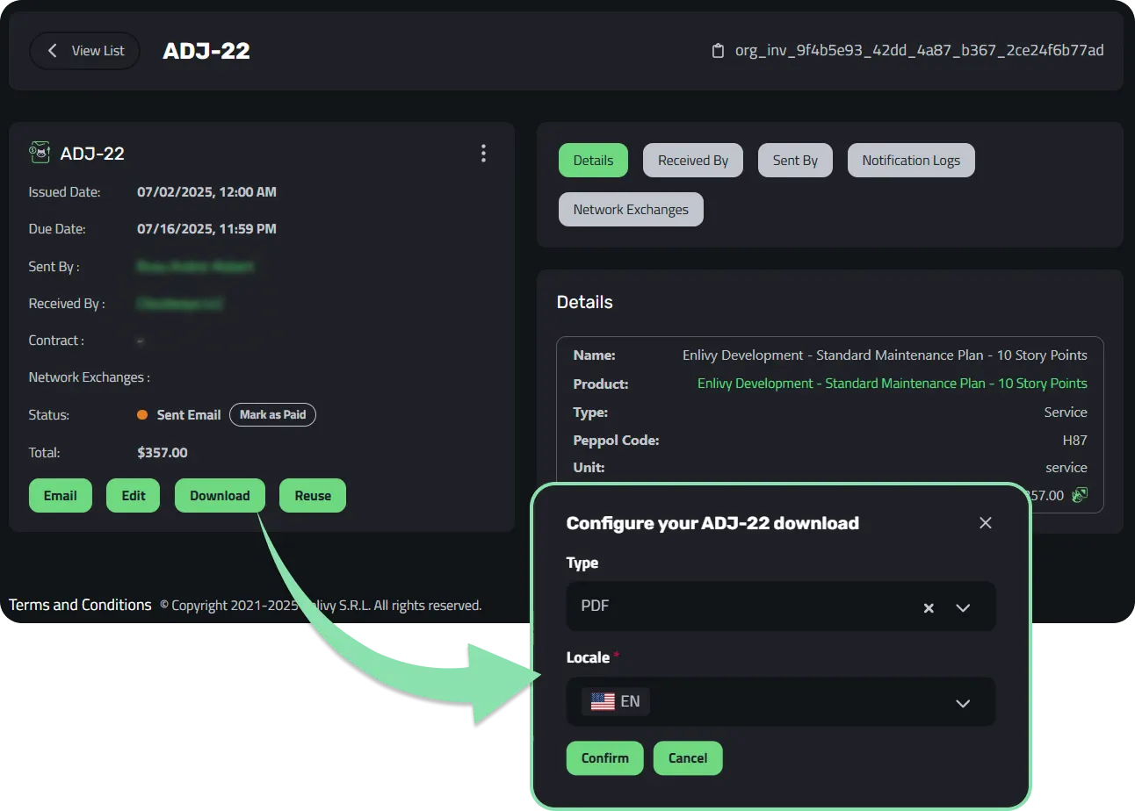Image resolution: width=1135 pixels, height=811 pixels.
Task: Click the Download button
Action: pos(220,495)
